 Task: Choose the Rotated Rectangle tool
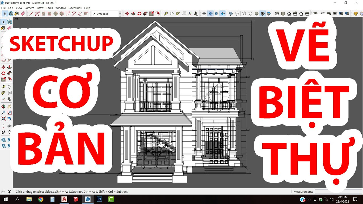(x=49, y=14)
